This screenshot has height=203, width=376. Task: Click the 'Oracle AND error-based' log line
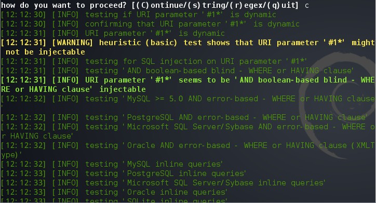click(188, 145)
